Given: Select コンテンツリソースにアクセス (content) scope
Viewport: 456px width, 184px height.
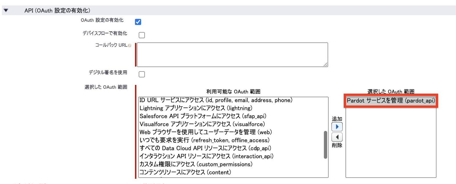Looking at the screenshot, I should pos(231,172).
